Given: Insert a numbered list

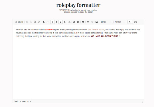Looking at the screenshot, I should 74,22.
